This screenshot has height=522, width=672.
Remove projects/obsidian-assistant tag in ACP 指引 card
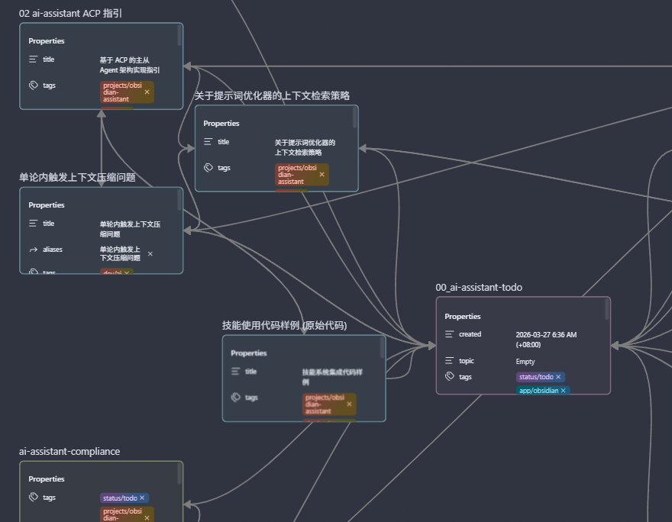pyautogui.click(x=147, y=92)
